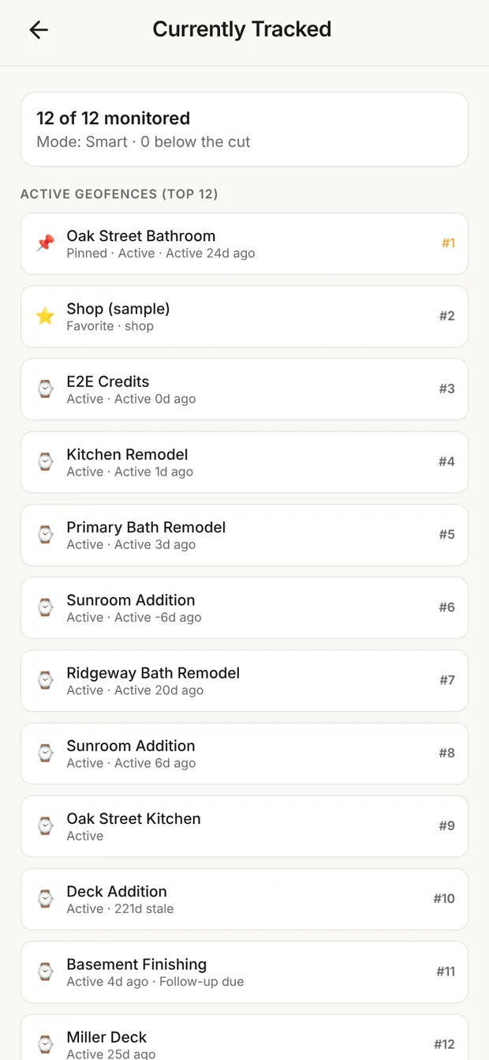
Task: Click the watch icon next to Oak Street Kitchen
Action: [46, 825]
